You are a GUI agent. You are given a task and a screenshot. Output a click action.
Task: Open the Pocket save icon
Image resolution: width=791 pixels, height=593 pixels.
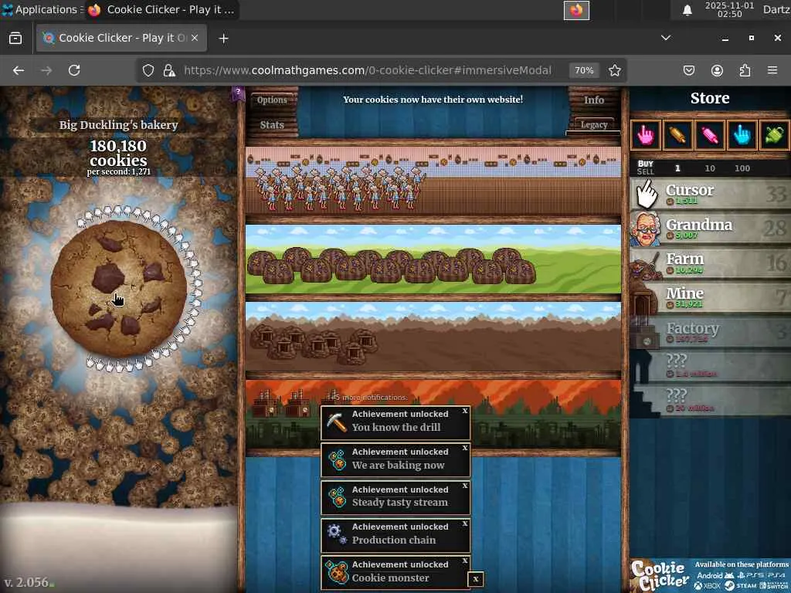click(688, 70)
